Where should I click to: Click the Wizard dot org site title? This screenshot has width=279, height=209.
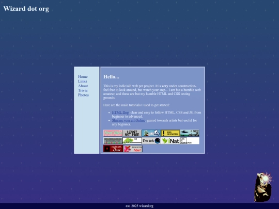pyautogui.click(x=26, y=9)
